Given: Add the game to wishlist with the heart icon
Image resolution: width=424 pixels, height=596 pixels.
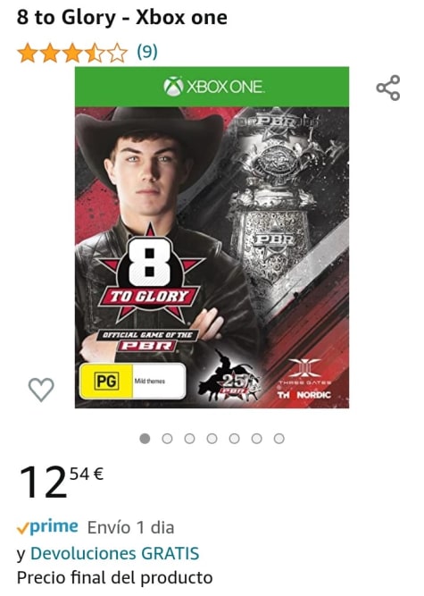Looking at the screenshot, I should click(41, 390).
